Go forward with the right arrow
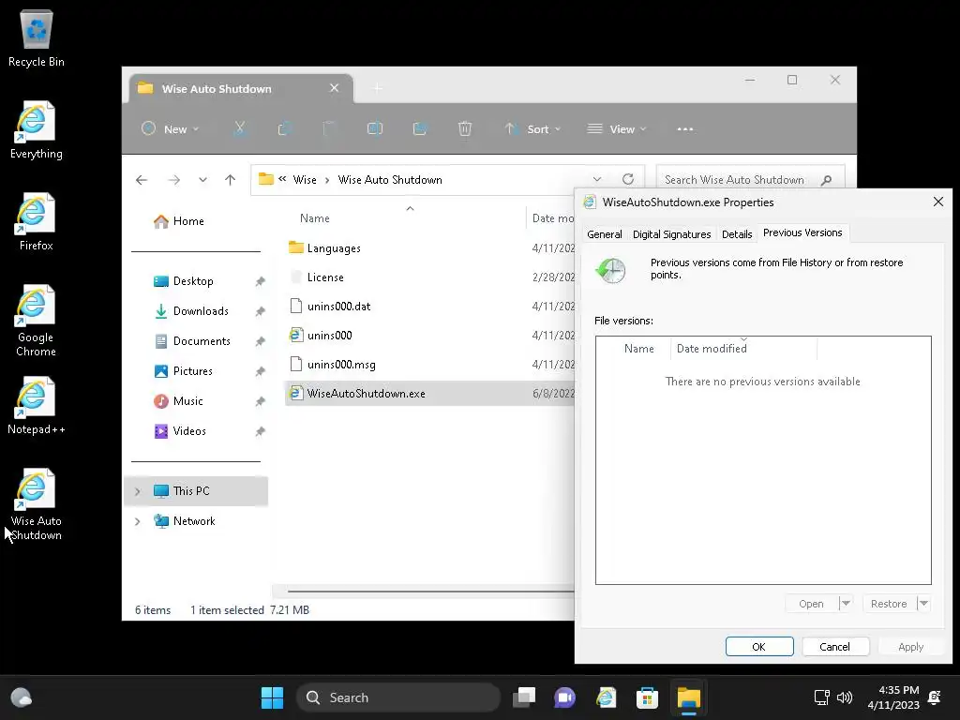Screen dimensions: 960x720 tap(173, 180)
